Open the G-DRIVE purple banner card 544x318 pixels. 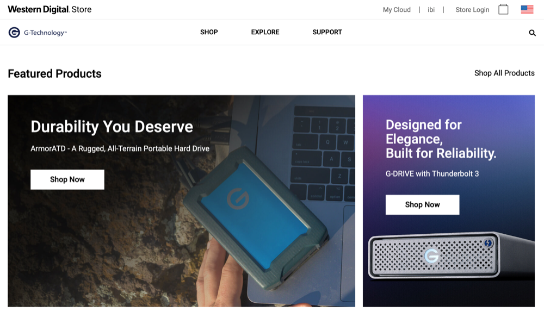click(449, 201)
